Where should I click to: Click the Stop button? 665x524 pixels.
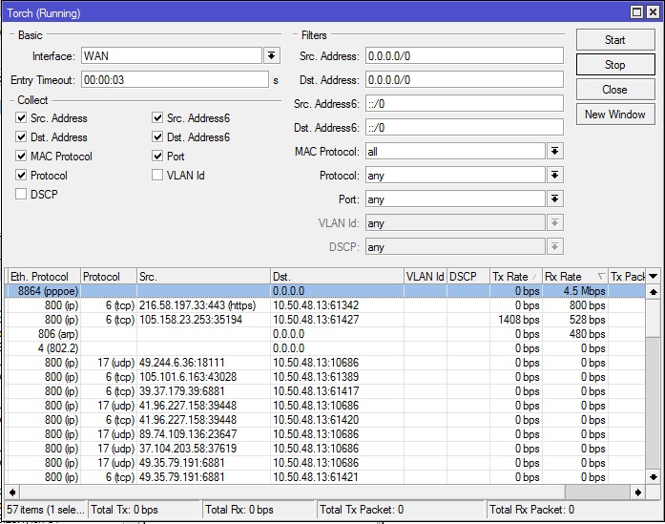pos(615,65)
